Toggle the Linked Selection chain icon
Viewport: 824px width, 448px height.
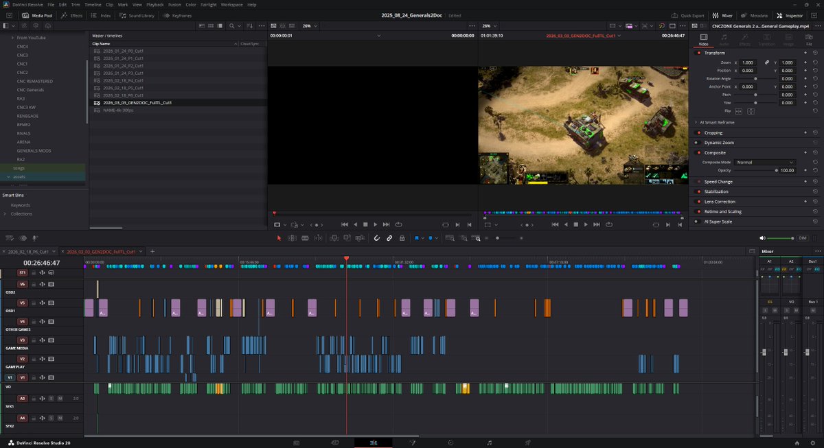point(389,238)
